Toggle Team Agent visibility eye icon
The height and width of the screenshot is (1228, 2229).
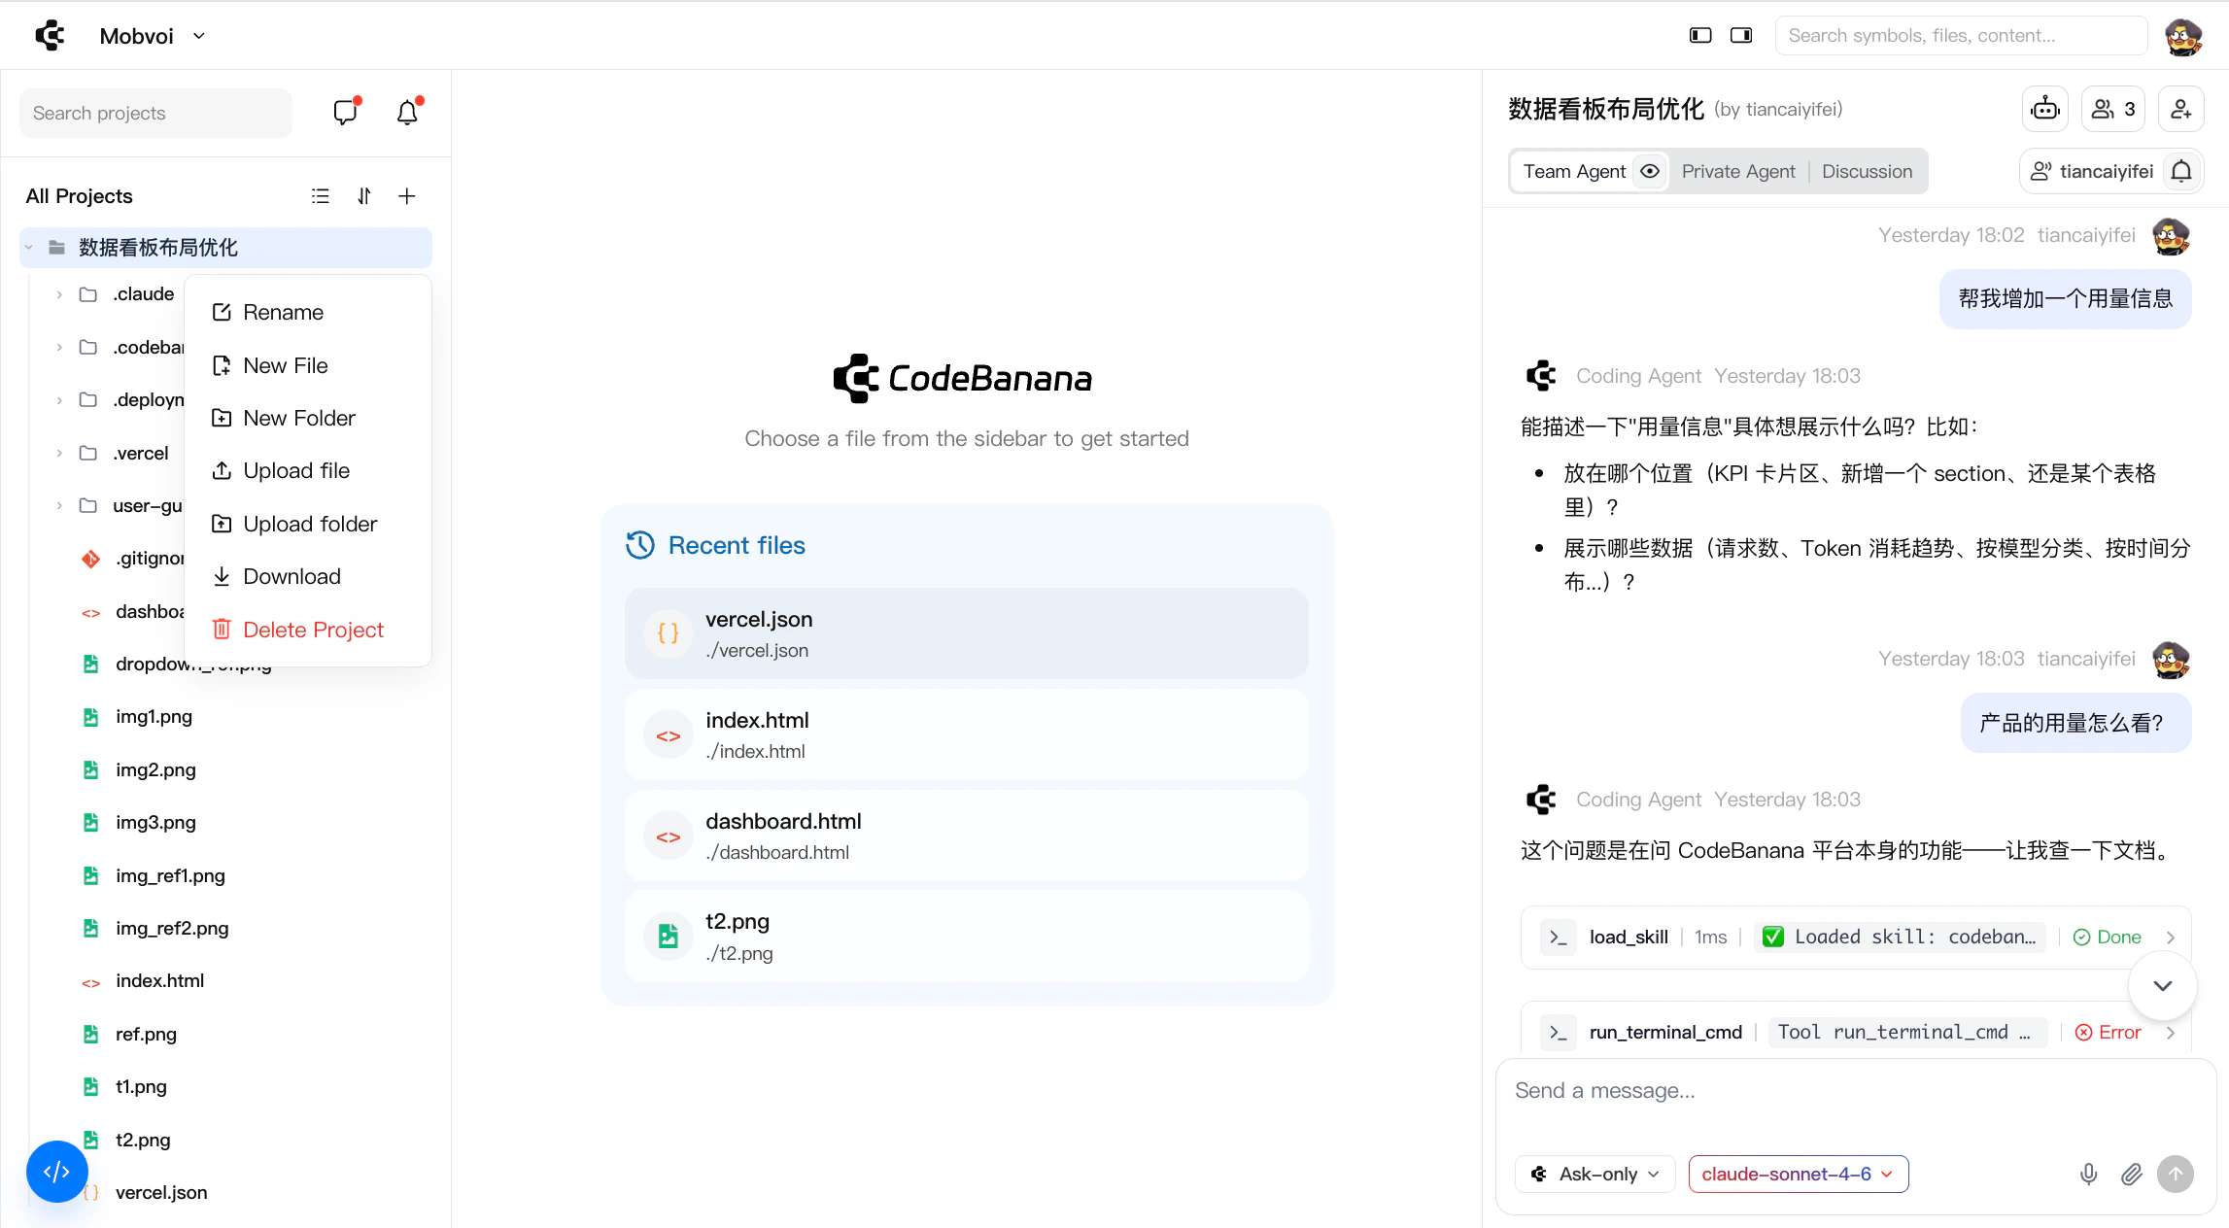(1649, 171)
